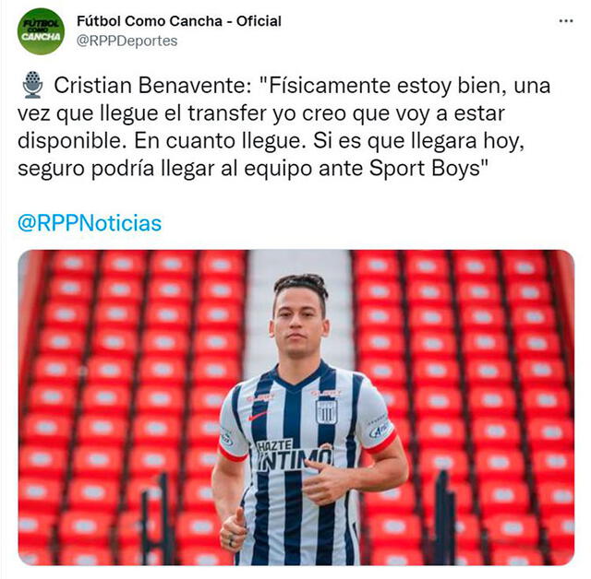Viewport: 591px width, 579px height.
Task: Open the Fútbol Como Cancha profile avatar
Action: (x=41, y=31)
